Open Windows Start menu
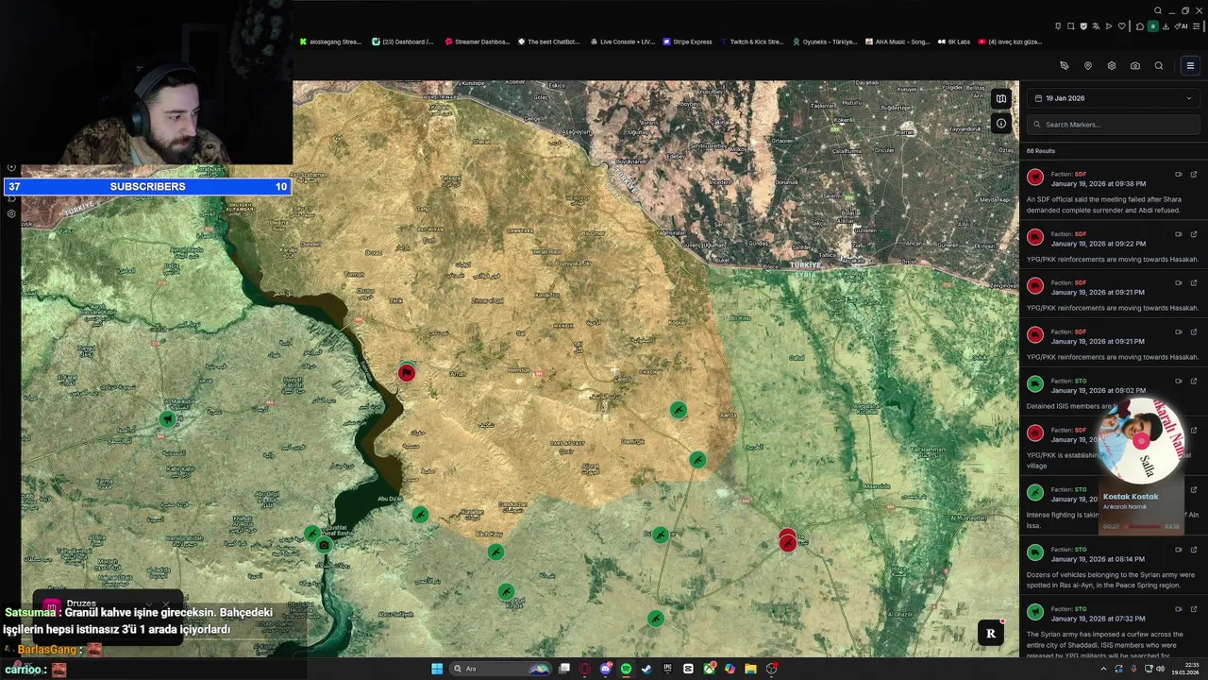 pos(437,669)
